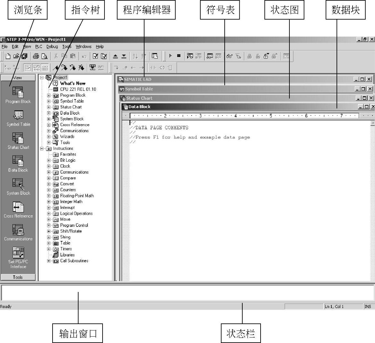Open the Help menu
Screen dimensions: 375x343
pos(100,47)
